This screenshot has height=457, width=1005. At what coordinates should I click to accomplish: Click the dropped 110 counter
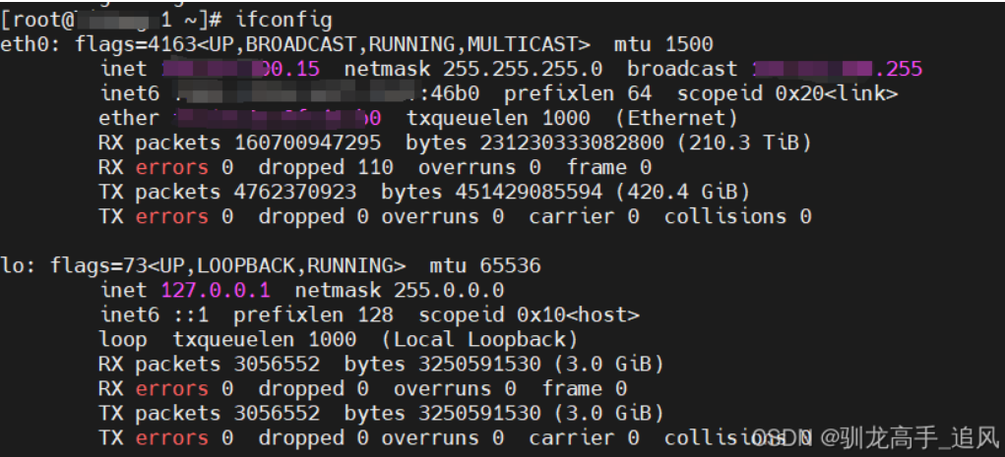coord(326,167)
